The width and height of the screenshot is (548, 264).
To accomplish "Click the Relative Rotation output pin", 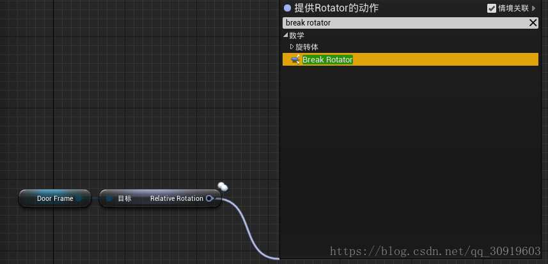I will coord(209,198).
